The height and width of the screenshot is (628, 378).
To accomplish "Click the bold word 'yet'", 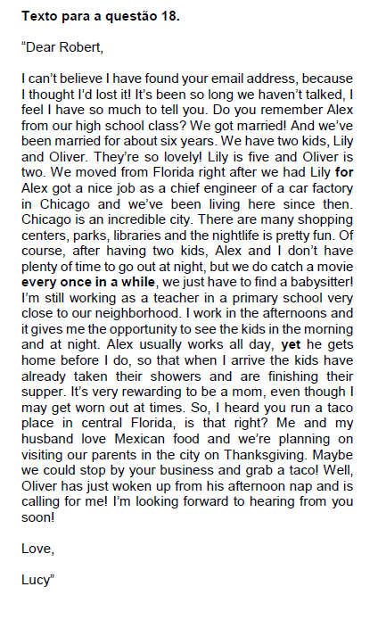I will [x=292, y=345].
